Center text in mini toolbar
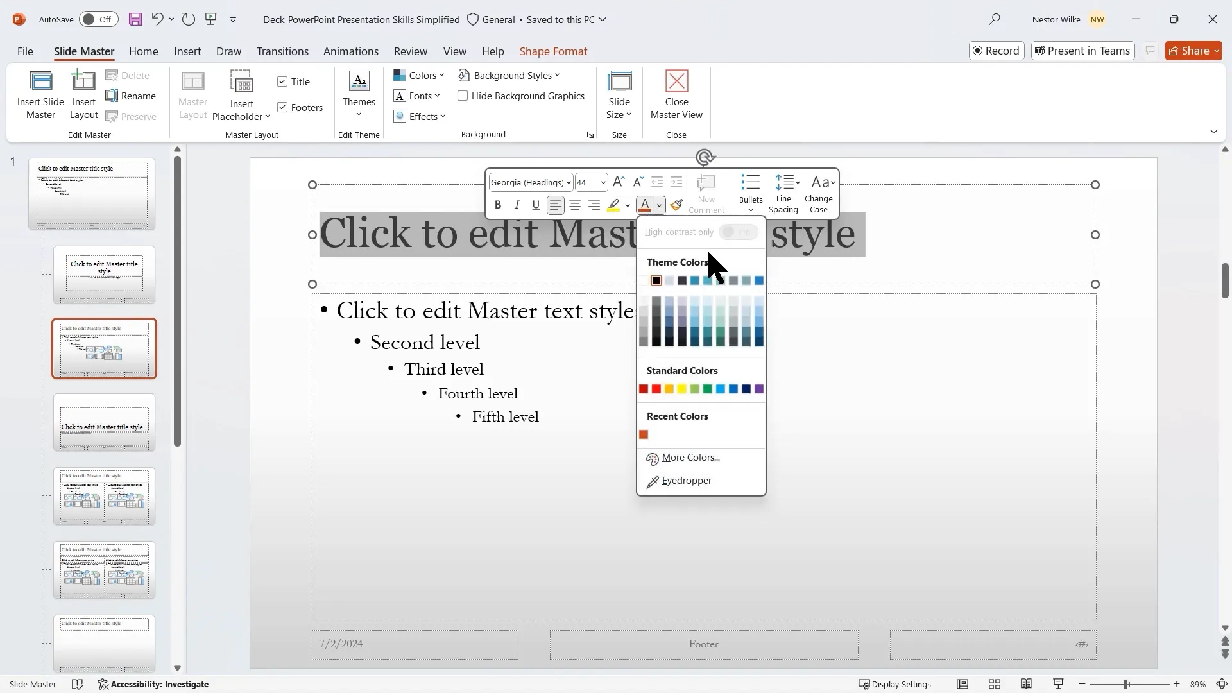Image resolution: width=1232 pixels, height=693 pixels. coord(575,205)
